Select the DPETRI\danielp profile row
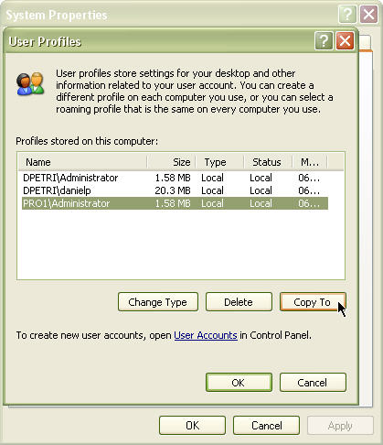 pos(175,190)
